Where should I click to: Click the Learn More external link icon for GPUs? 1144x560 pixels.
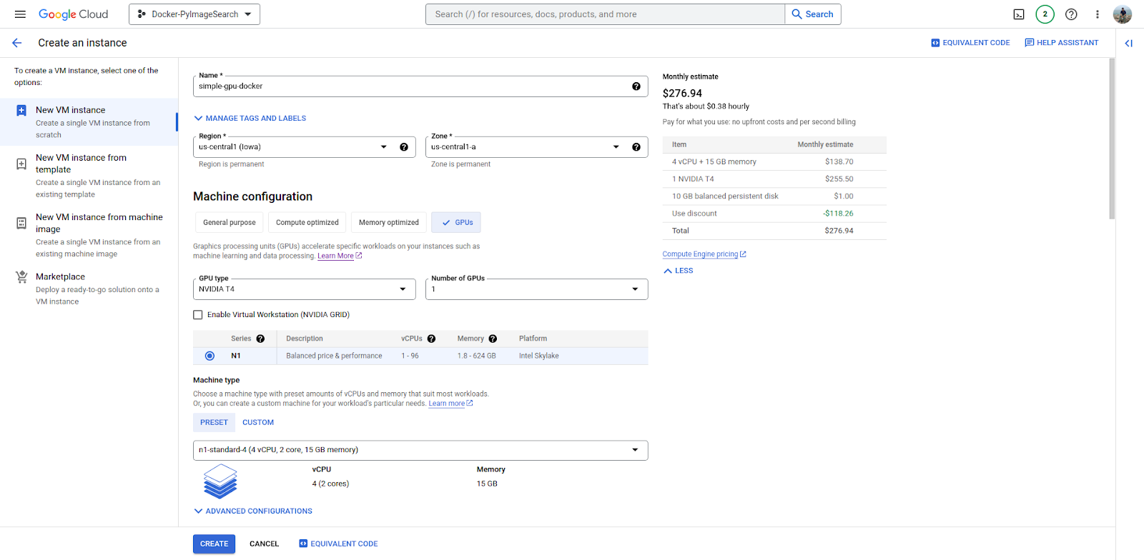click(x=359, y=256)
